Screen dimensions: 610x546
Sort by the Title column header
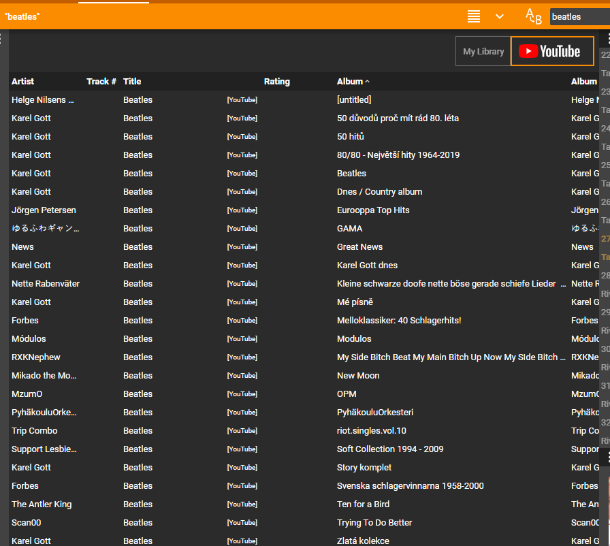click(132, 81)
